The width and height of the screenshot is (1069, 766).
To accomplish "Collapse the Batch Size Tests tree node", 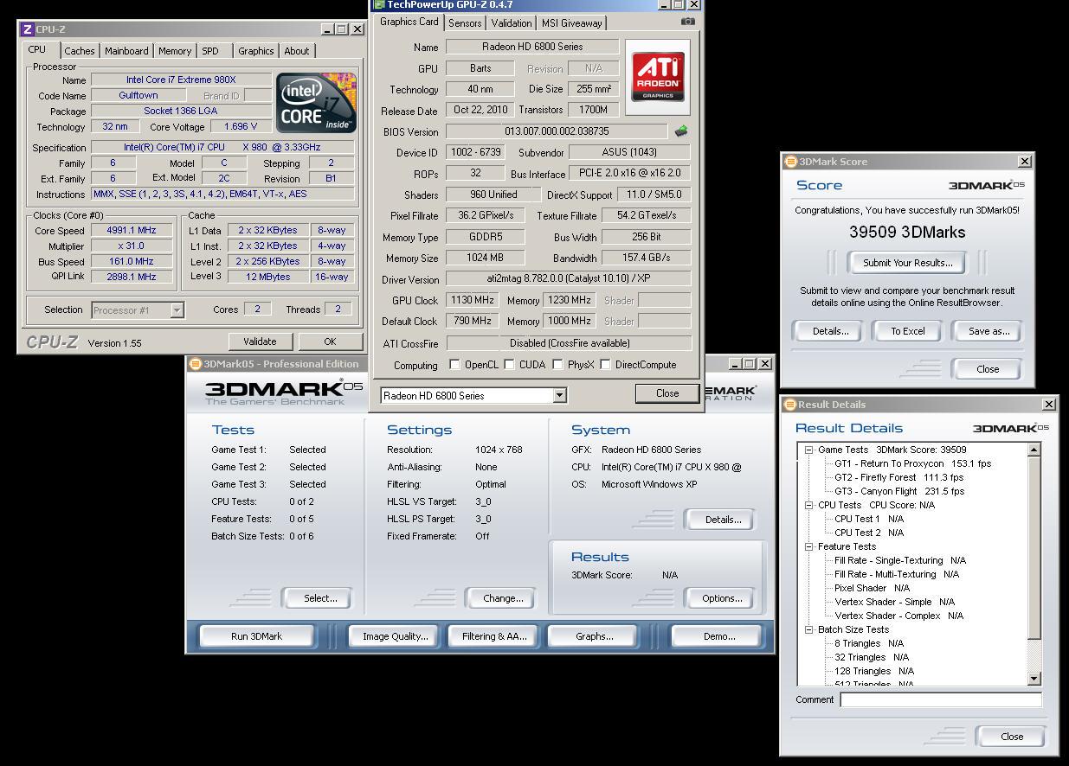I will coord(809,629).
